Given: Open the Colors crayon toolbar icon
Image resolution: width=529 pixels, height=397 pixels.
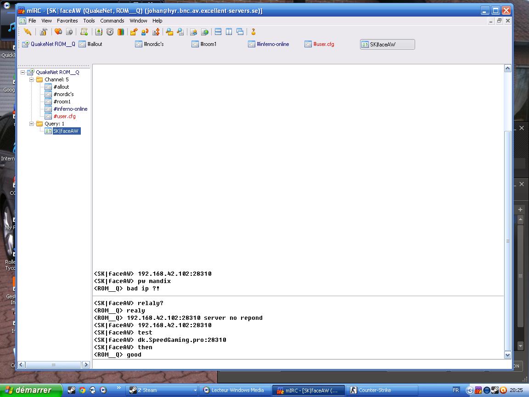Looking at the screenshot, I should click(x=121, y=32).
